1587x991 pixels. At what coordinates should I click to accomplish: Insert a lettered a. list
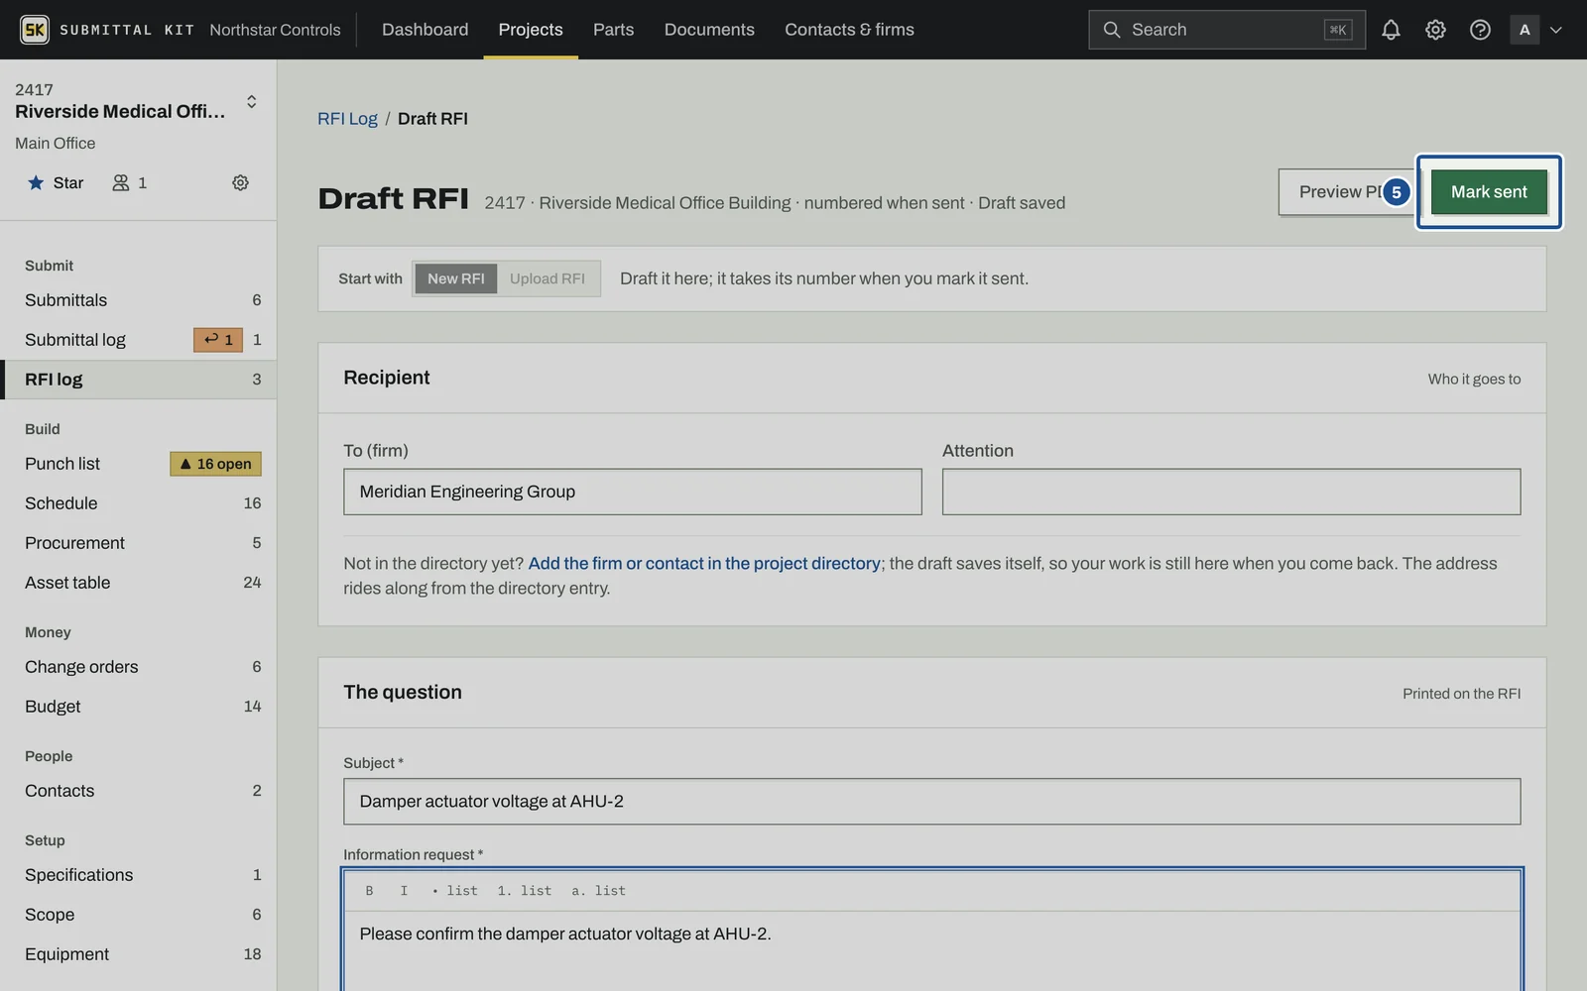[598, 891]
